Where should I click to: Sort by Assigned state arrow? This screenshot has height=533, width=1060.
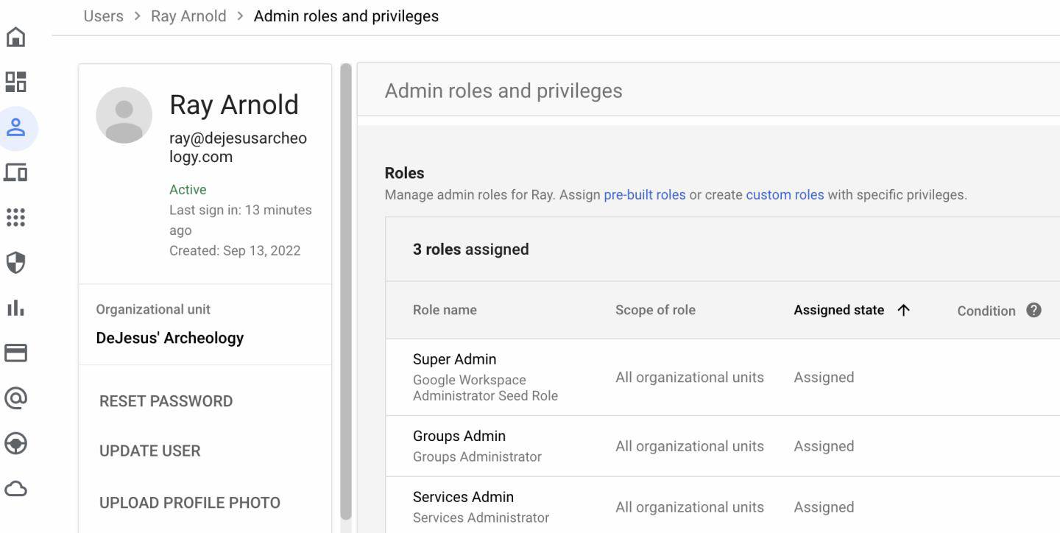point(904,310)
